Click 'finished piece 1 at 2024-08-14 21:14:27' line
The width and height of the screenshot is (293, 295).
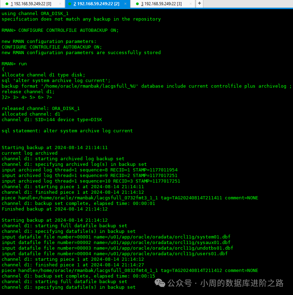click(x=73, y=265)
